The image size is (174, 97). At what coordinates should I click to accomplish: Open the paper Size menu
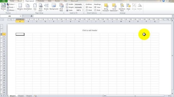click(35, 7)
